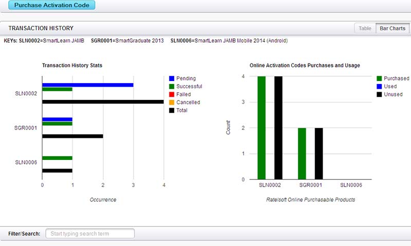Click the SGR0001 black Unused column
This screenshot has width=411, height=246.
pos(319,154)
